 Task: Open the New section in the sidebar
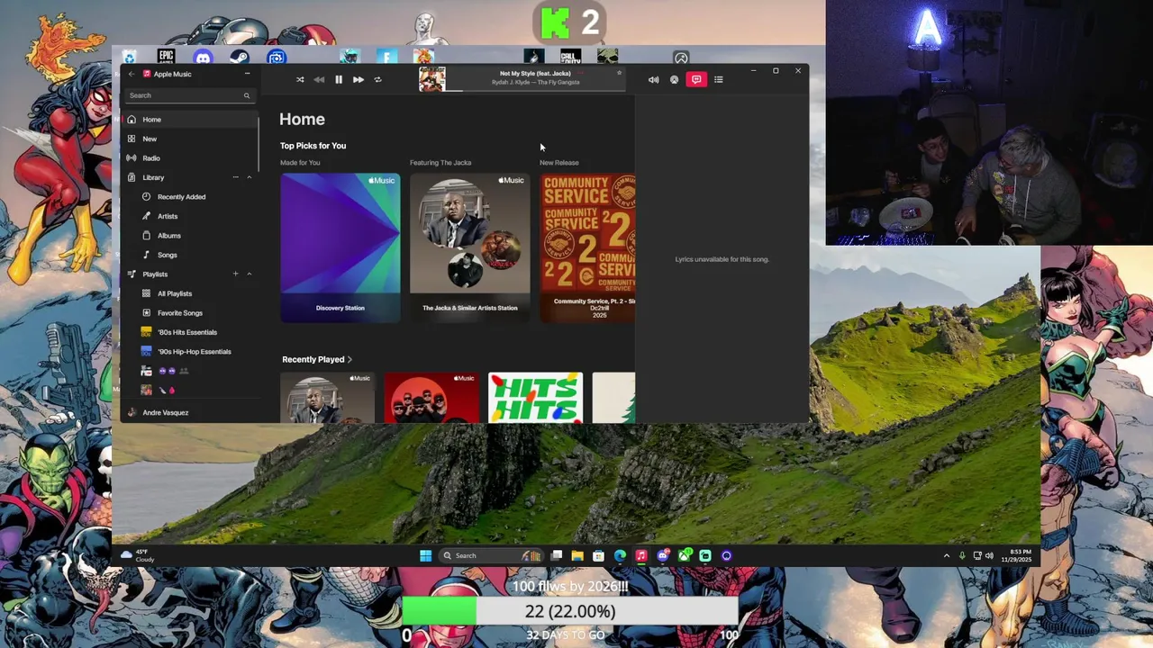[190, 139]
